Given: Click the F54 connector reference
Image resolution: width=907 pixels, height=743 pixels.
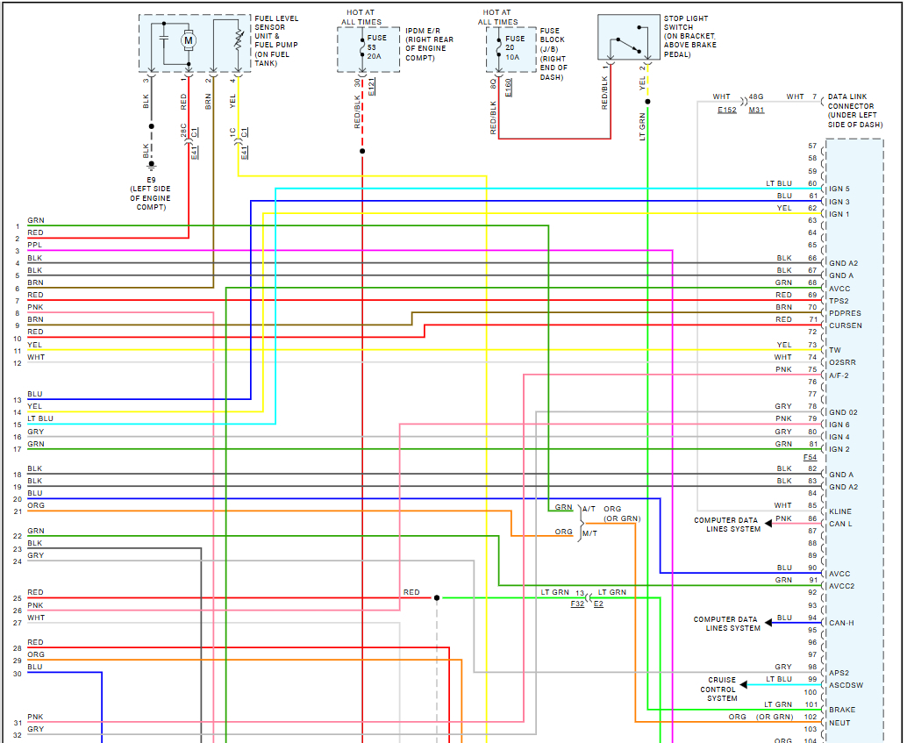Looking at the screenshot, I should click(x=810, y=457).
